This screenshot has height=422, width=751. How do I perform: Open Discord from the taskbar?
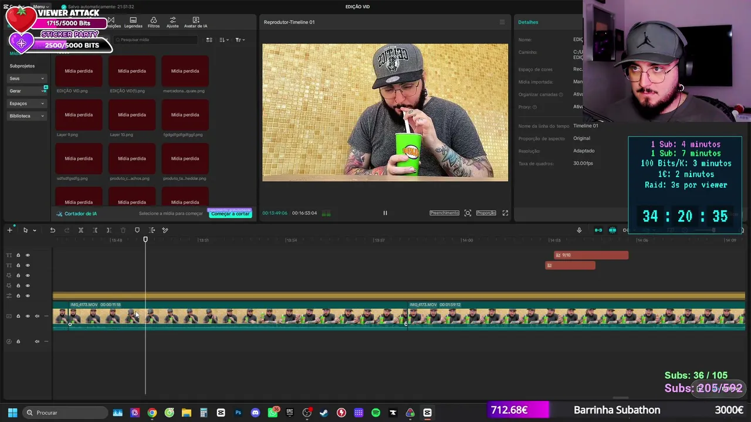[255, 413]
